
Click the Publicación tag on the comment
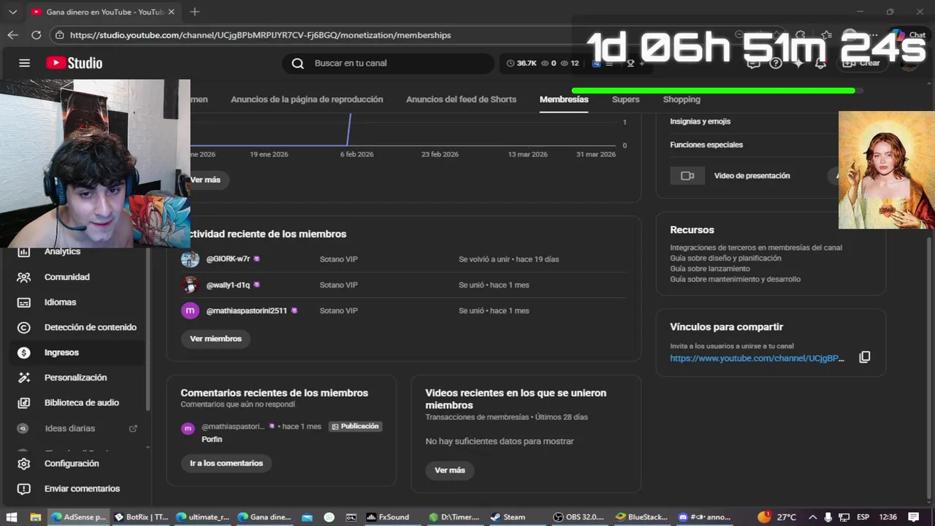(356, 427)
